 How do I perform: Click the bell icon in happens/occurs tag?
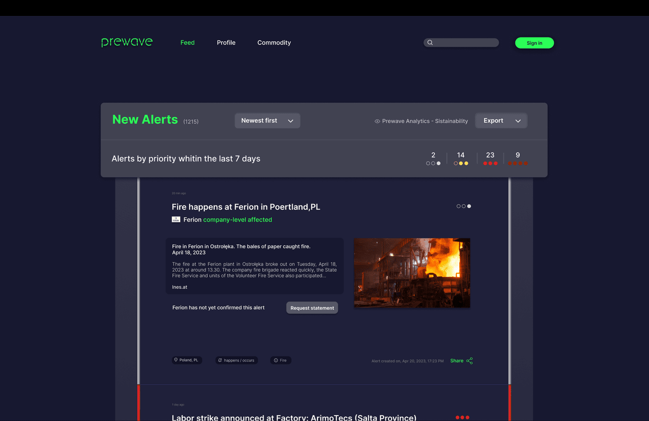click(220, 360)
